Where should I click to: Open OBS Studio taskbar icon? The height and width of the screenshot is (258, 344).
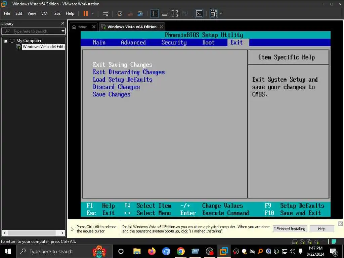coord(210,251)
